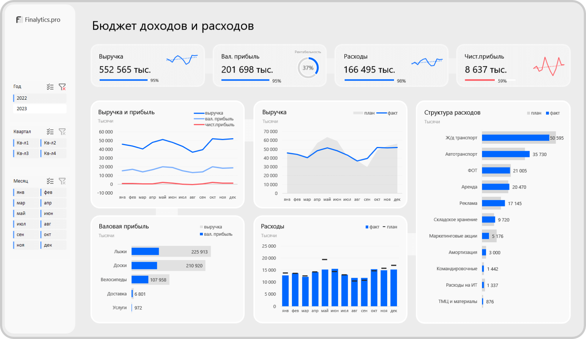The width and height of the screenshot is (586, 339).
Task: Clear filter icon in Месяц slicer
Action: click(x=62, y=181)
